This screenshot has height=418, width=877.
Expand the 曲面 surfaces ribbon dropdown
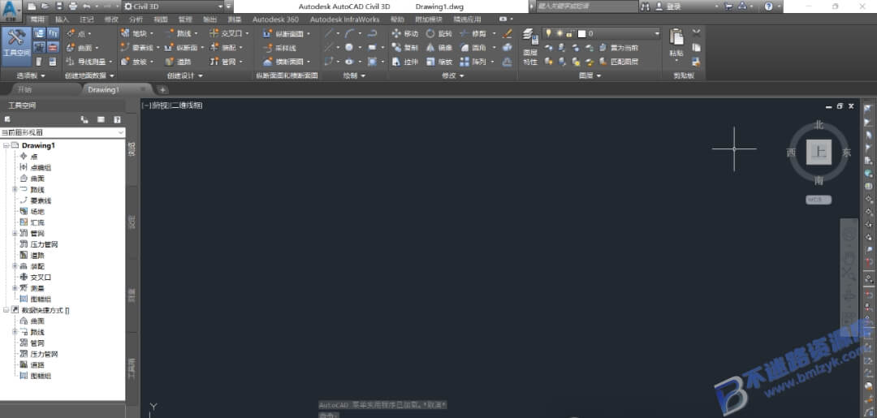[97, 48]
